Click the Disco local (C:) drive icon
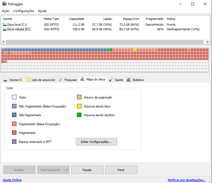 [x=4, y=25]
